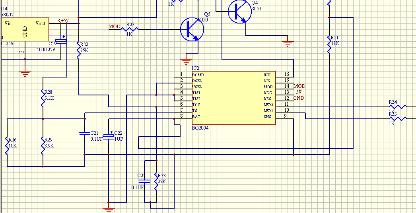Click the BAT pin name
Screen dimensions: 416x213
coord(196,116)
